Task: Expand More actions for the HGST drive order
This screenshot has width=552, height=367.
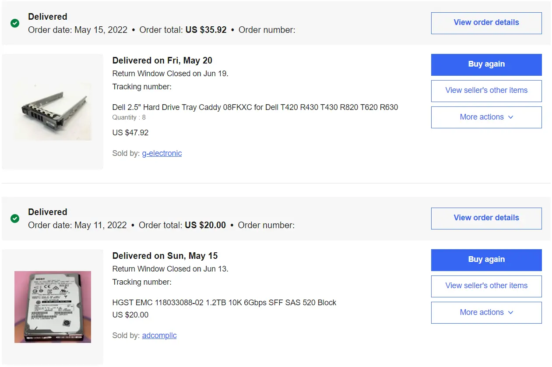Action: [x=486, y=313]
